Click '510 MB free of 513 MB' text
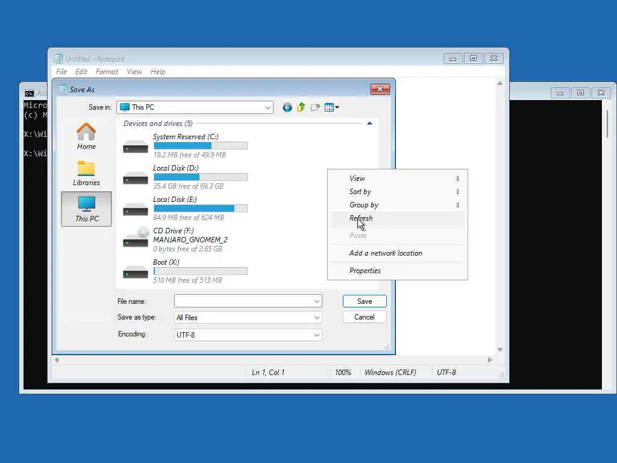 pyautogui.click(x=188, y=280)
